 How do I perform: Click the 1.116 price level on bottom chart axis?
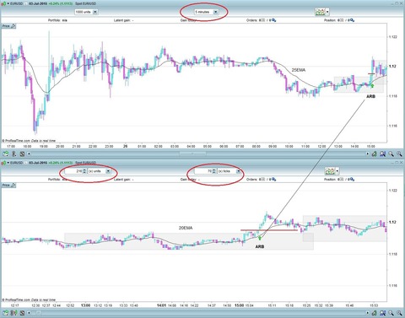393,285
